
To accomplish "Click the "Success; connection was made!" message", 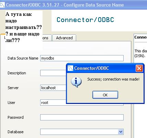I will coord(113,79).
